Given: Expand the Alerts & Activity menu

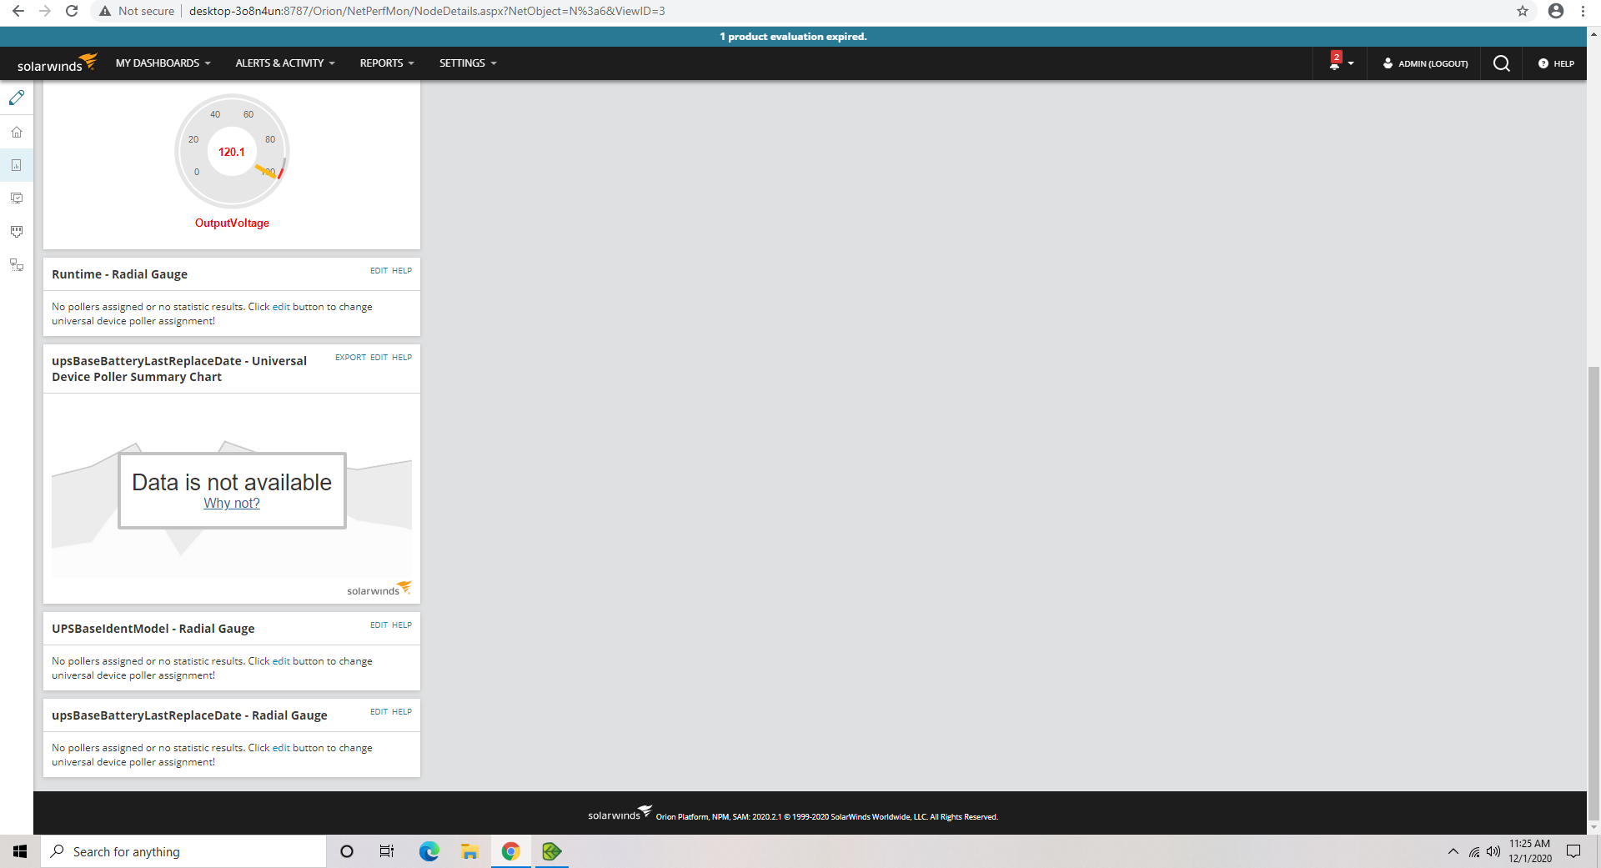Looking at the screenshot, I should (x=284, y=63).
